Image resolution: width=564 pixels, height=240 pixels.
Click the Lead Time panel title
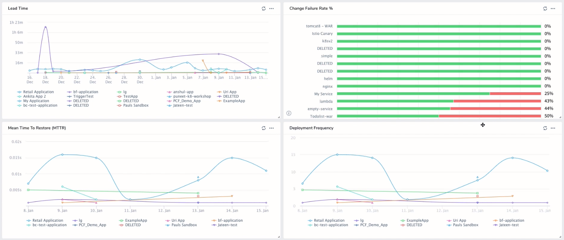(18, 8)
